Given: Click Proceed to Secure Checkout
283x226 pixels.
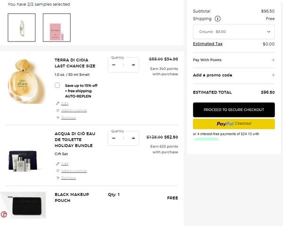Looking at the screenshot, I should pyautogui.click(x=233, y=109).
